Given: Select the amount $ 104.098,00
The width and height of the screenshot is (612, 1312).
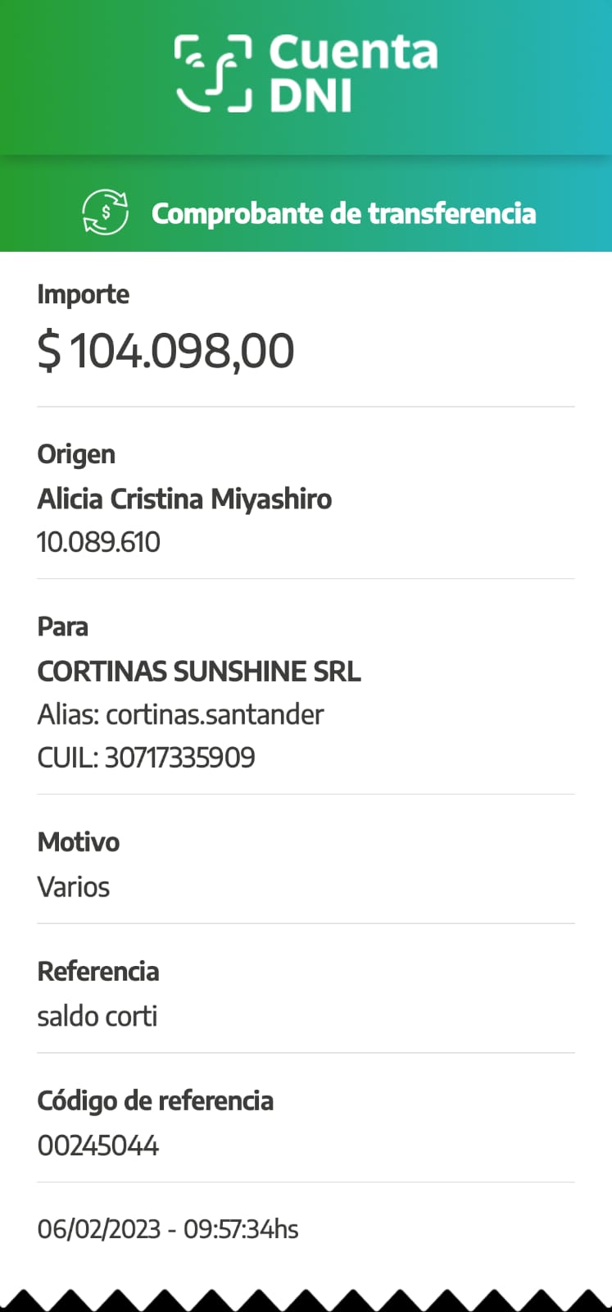Looking at the screenshot, I should pyautogui.click(x=165, y=350).
